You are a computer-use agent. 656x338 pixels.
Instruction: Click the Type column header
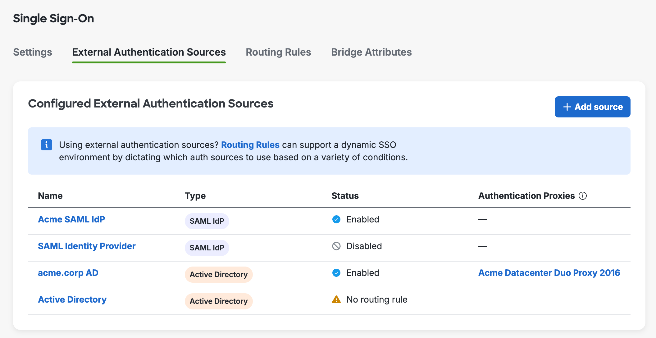pyautogui.click(x=195, y=196)
